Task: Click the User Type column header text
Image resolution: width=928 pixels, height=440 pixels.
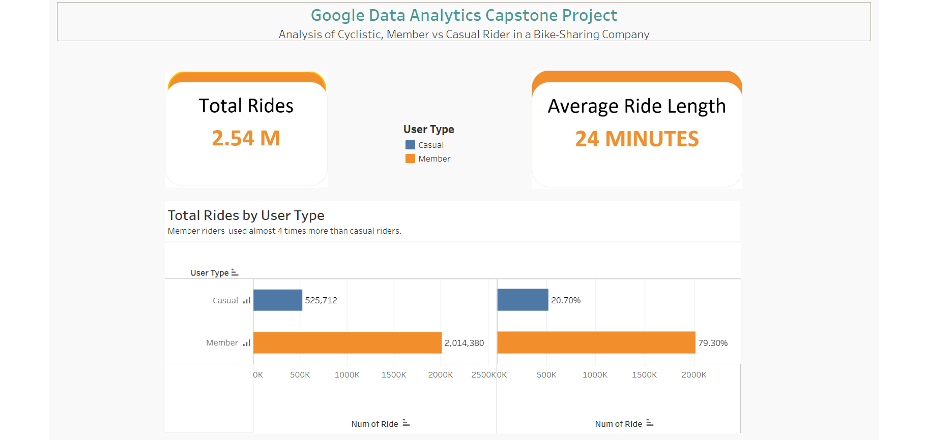Action: pyautogui.click(x=210, y=273)
